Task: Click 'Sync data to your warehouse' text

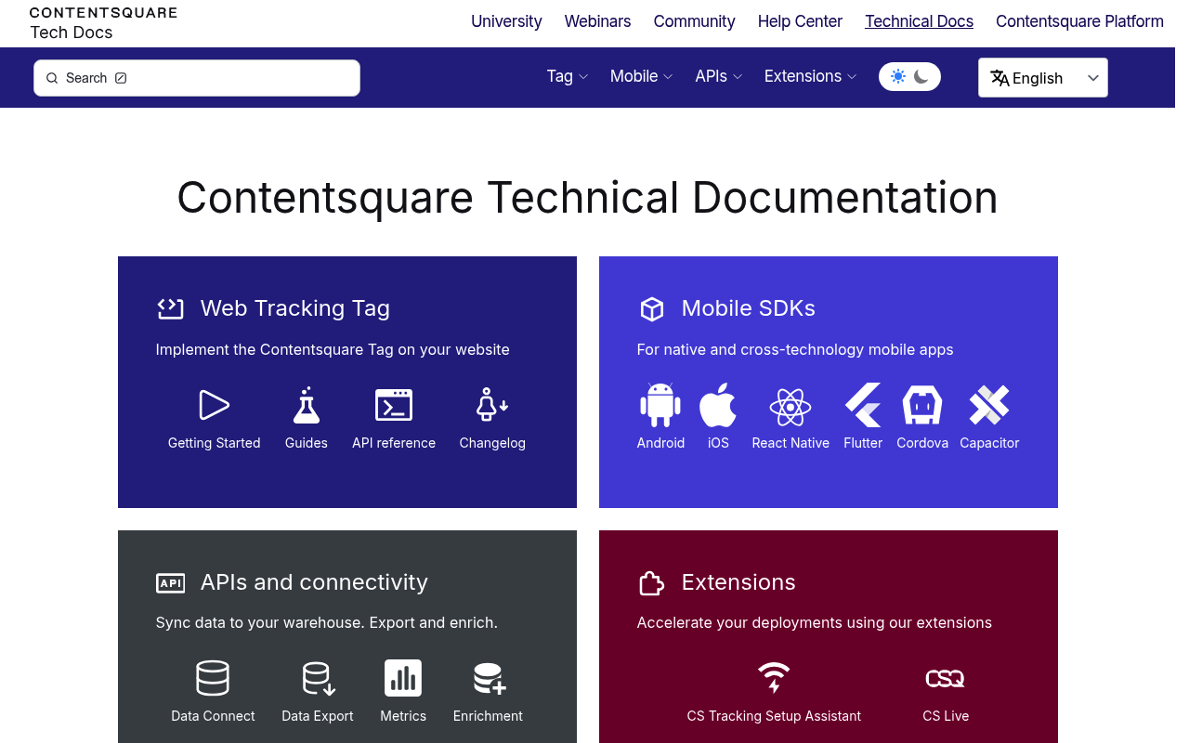Action: [259, 623]
